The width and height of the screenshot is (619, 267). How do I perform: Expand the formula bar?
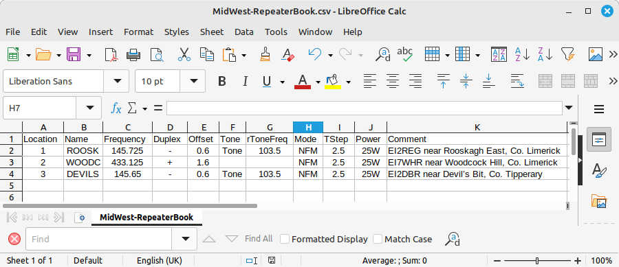[x=569, y=108]
